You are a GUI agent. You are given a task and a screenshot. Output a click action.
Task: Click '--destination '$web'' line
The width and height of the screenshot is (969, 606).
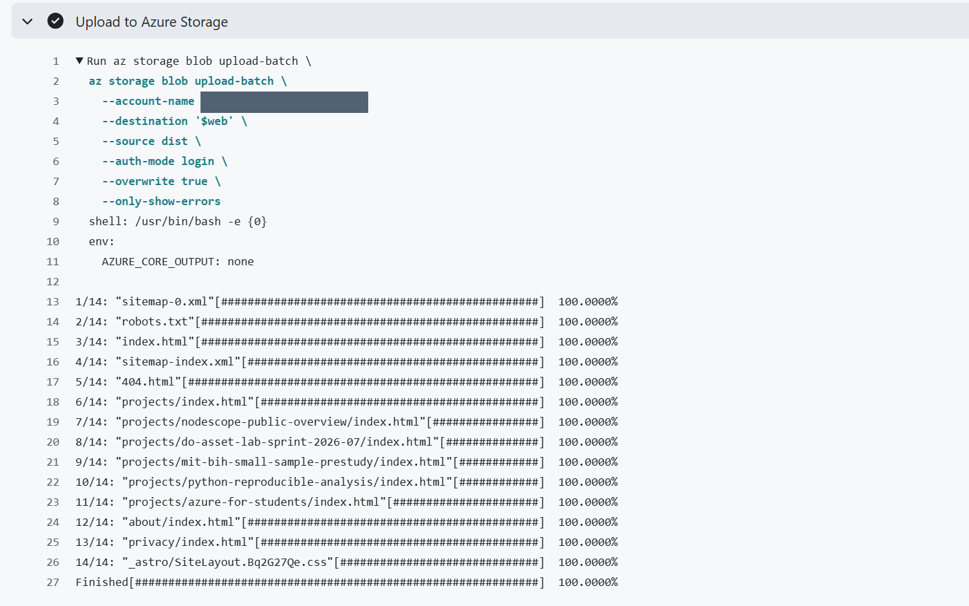(x=174, y=121)
